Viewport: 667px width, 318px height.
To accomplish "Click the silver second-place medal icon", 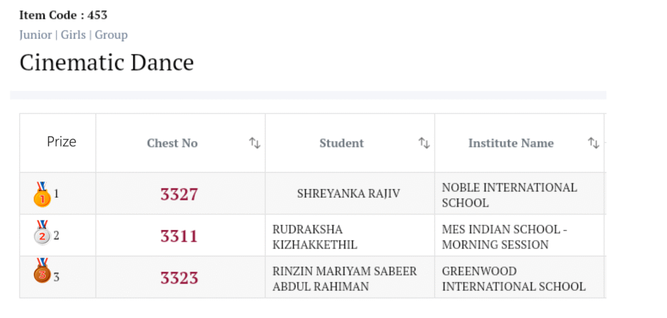I will 42,233.
